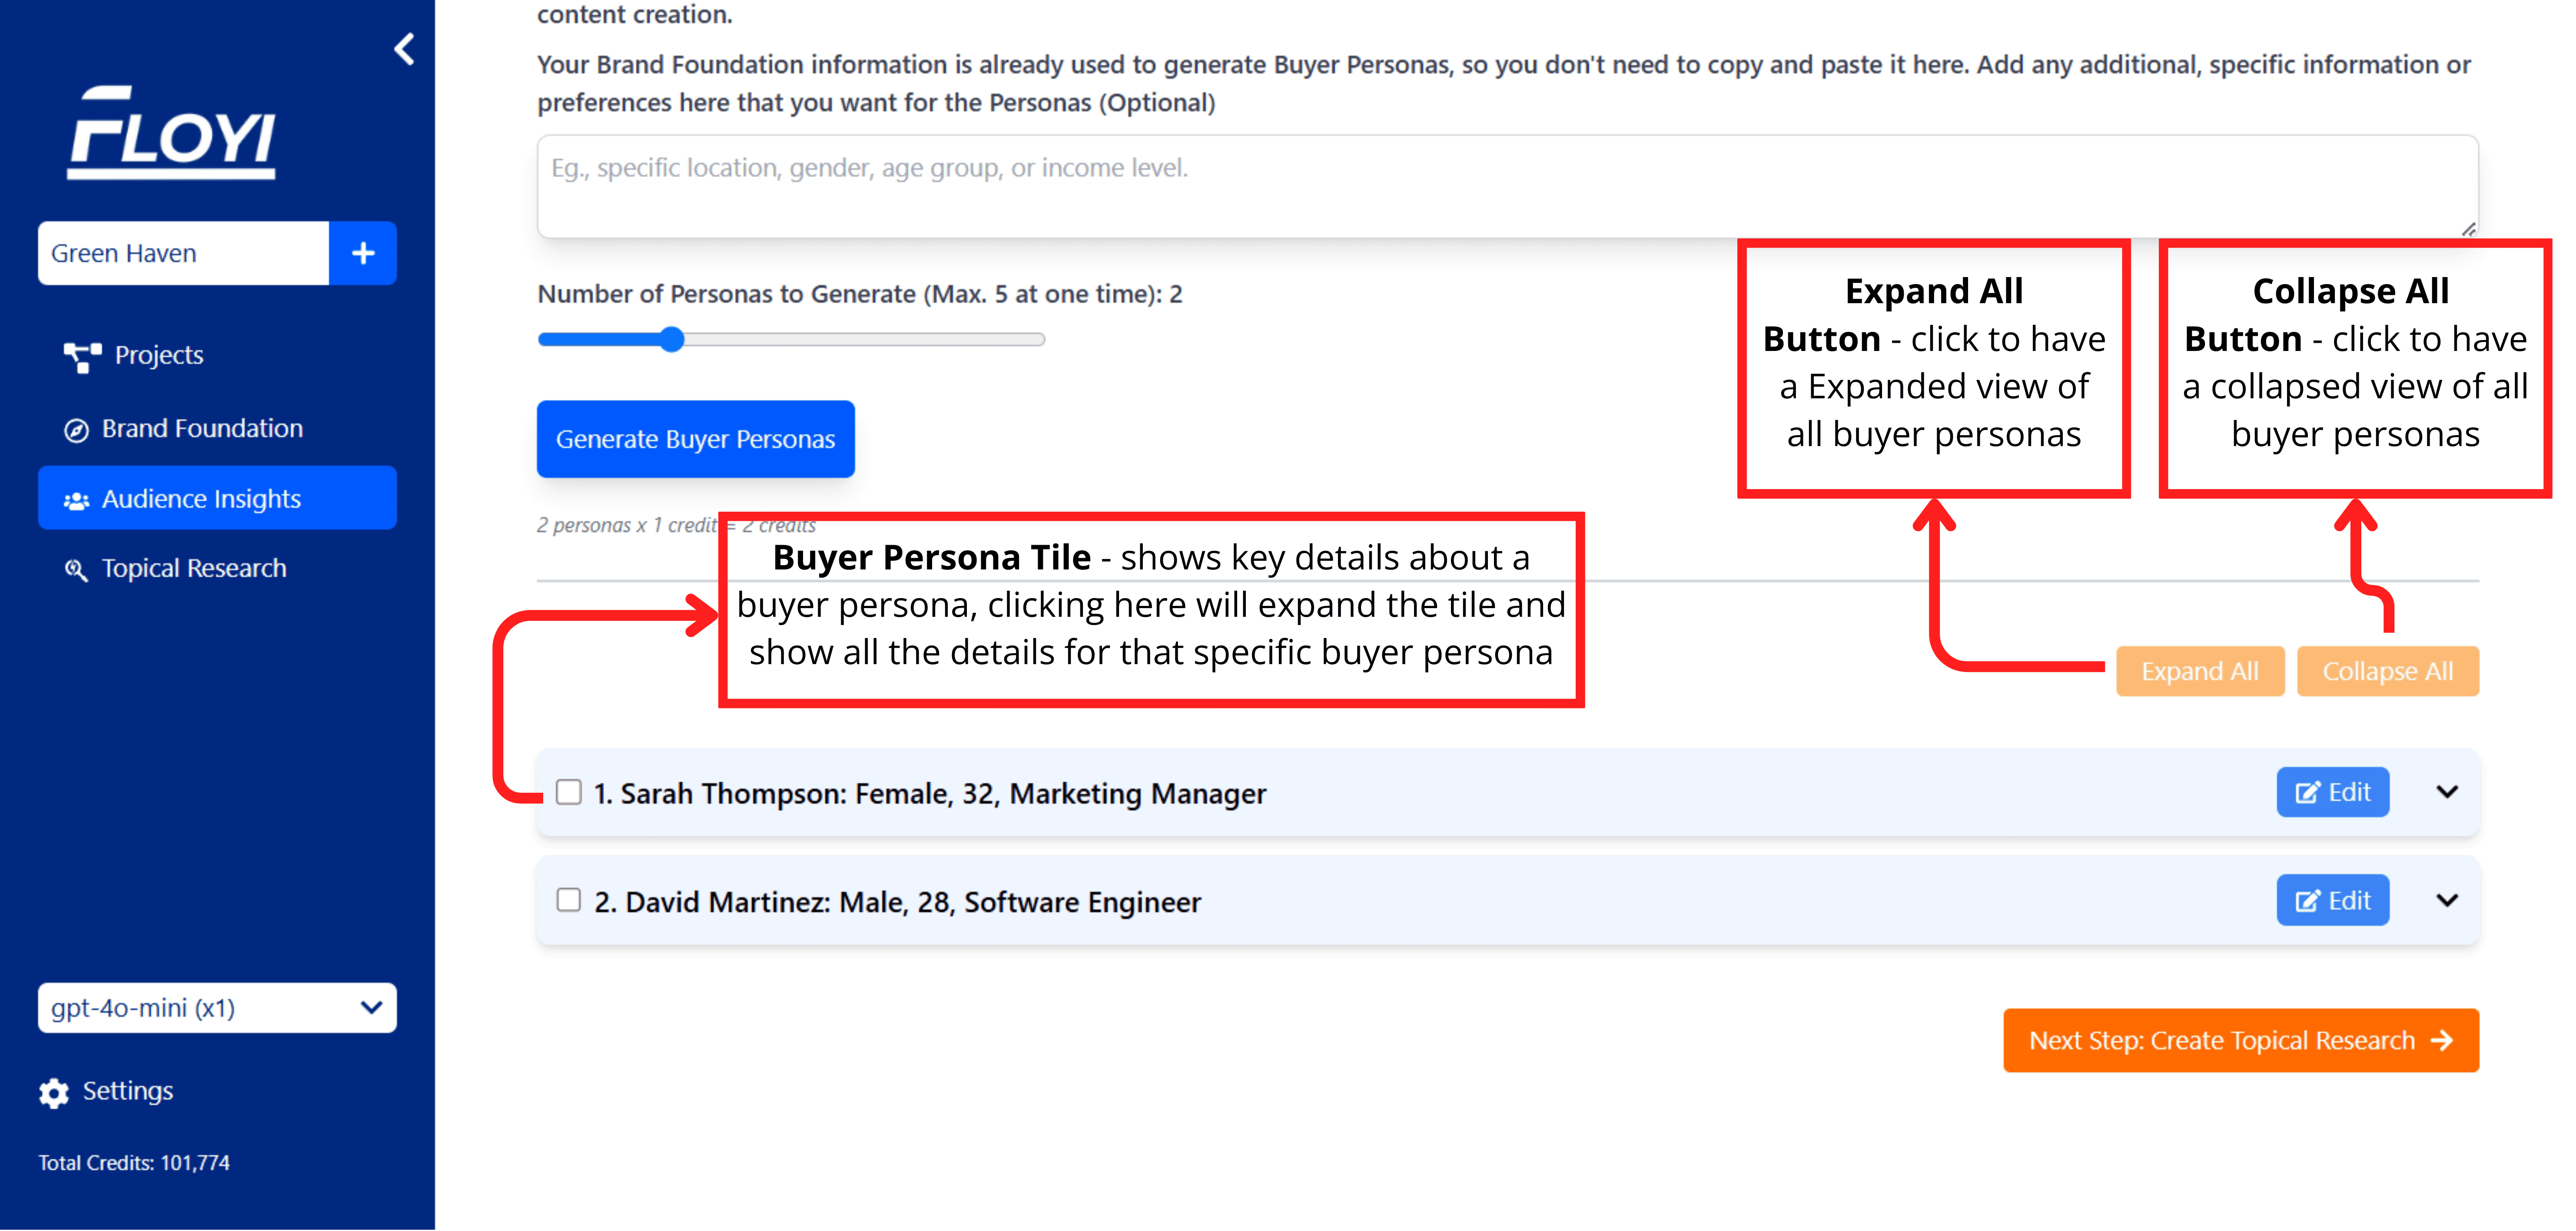Image resolution: width=2576 pixels, height=1231 pixels.
Task: Click the Green Haven brand field
Action: [x=183, y=253]
